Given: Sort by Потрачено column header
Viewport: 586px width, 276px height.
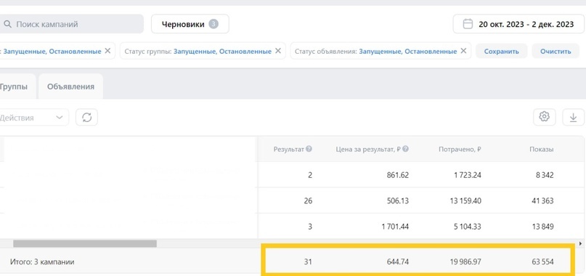Looking at the screenshot, I should [460, 149].
